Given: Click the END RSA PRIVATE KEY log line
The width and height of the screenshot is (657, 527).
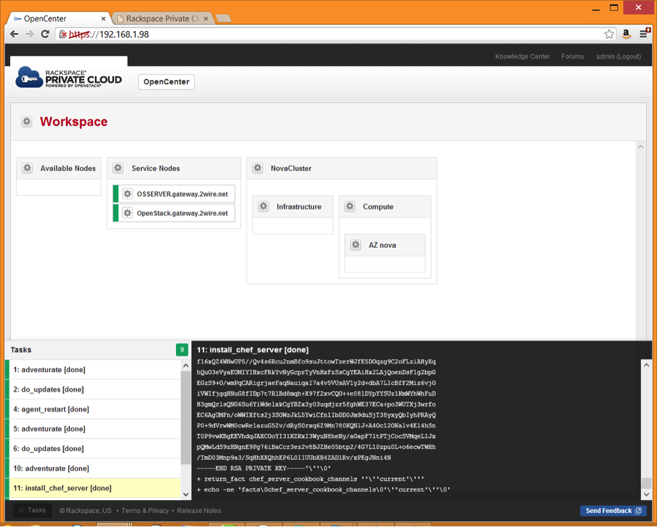Looking at the screenshot, I should pyautogui.click(x=264, y=468).
